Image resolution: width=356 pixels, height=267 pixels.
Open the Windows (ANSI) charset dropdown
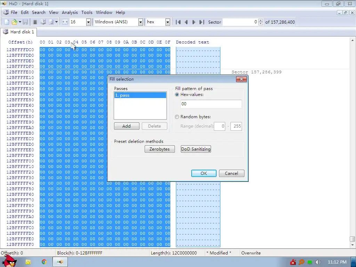pos(140,22)
